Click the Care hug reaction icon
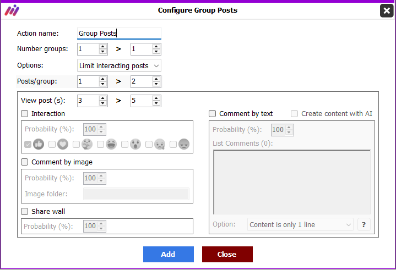This screenshot has height=270, width=396. [x=87, y=144]
